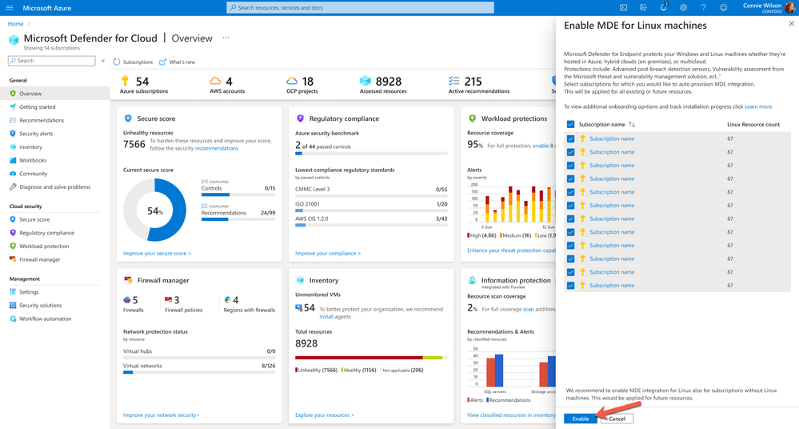Click the Information protection card icon
Viewport: 799px width, 429px height.
(x=472, y=280)
